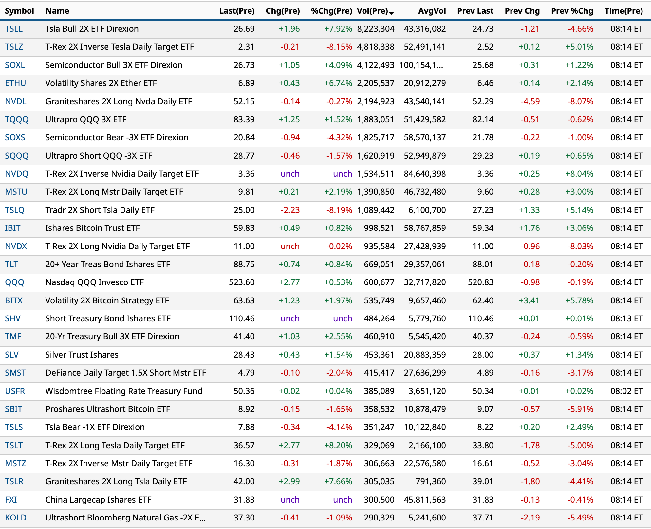Sort table by %Chg(Pre) column
This screenshot has height=529, width=651.
[x=331, y=11]
